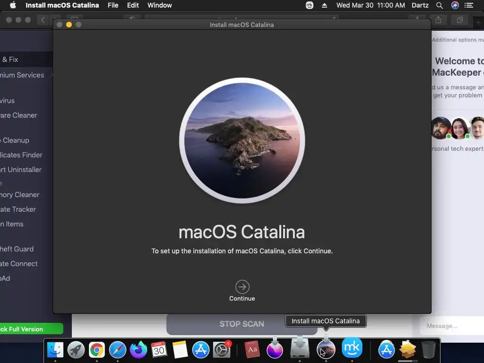
Task: Launch Firefox from the Dock
Action: (138, 350)
